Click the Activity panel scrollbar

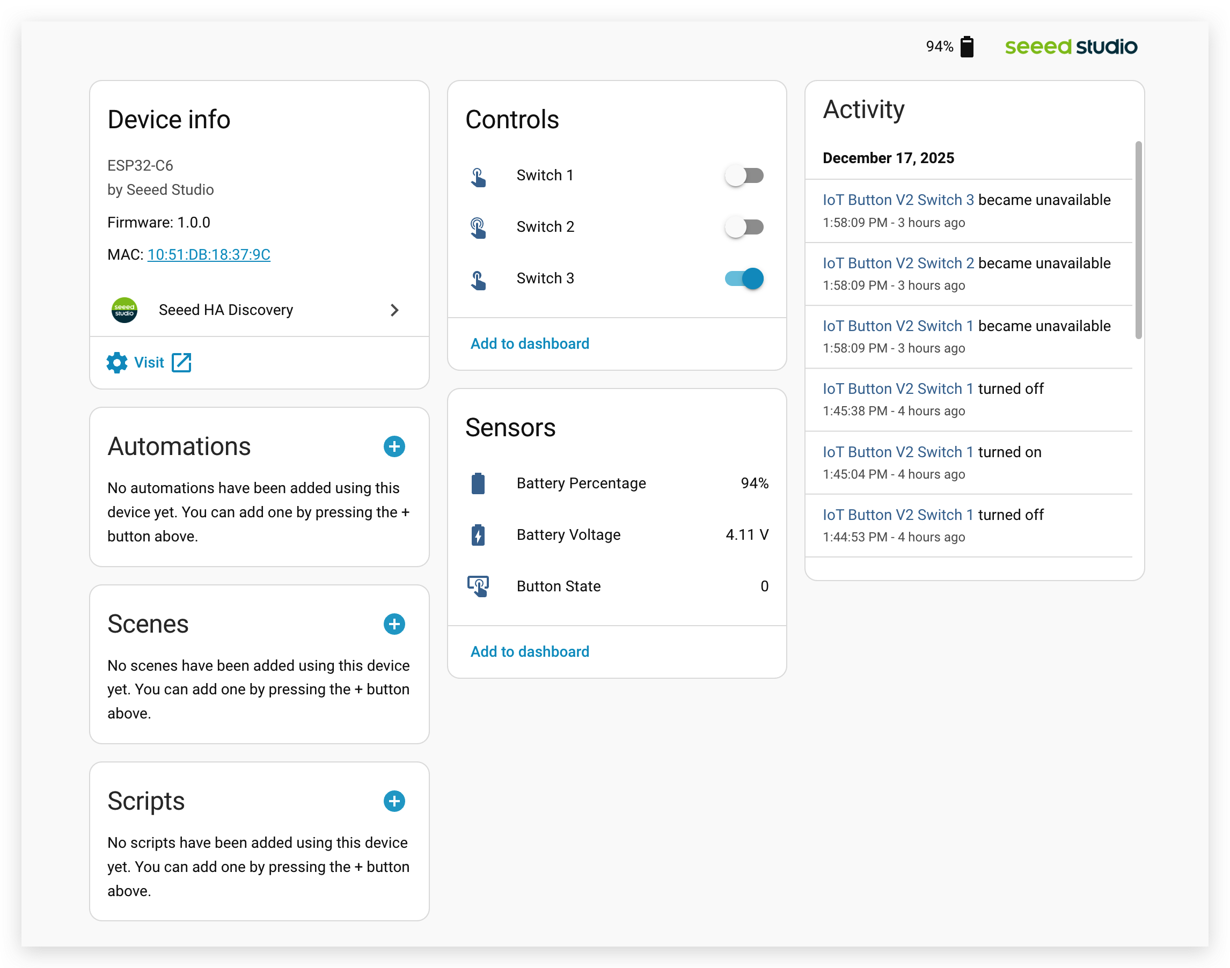(x=1138, y=240)
